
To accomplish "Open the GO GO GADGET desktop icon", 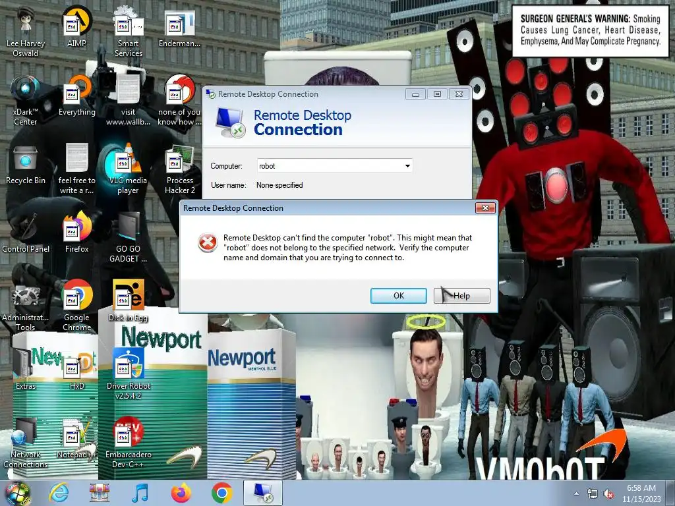I will 129,237.
